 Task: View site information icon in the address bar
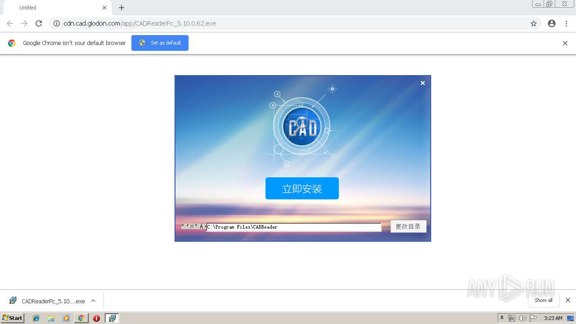57,23
